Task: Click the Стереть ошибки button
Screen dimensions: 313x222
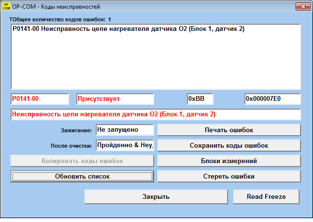Action: (x=229, y=176)
